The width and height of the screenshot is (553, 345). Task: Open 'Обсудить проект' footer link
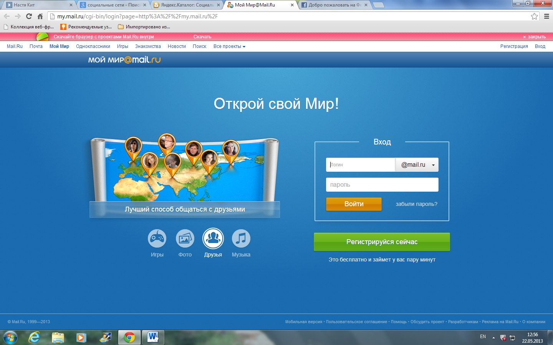click(x=427, y=322)
